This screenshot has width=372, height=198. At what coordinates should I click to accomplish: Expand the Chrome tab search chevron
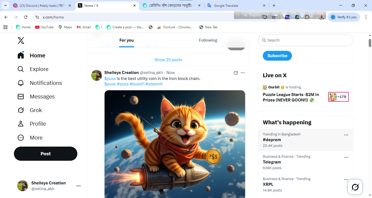(x=5, y=5)
